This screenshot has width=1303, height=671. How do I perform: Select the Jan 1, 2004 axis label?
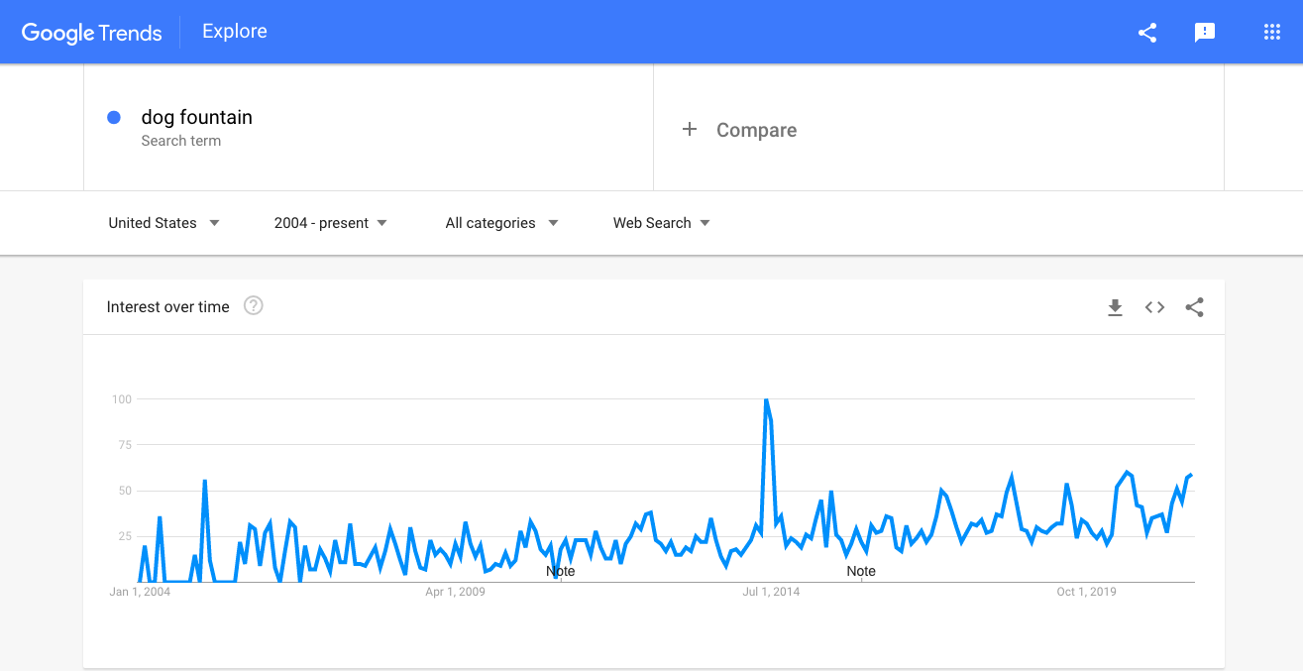point(140,591)
